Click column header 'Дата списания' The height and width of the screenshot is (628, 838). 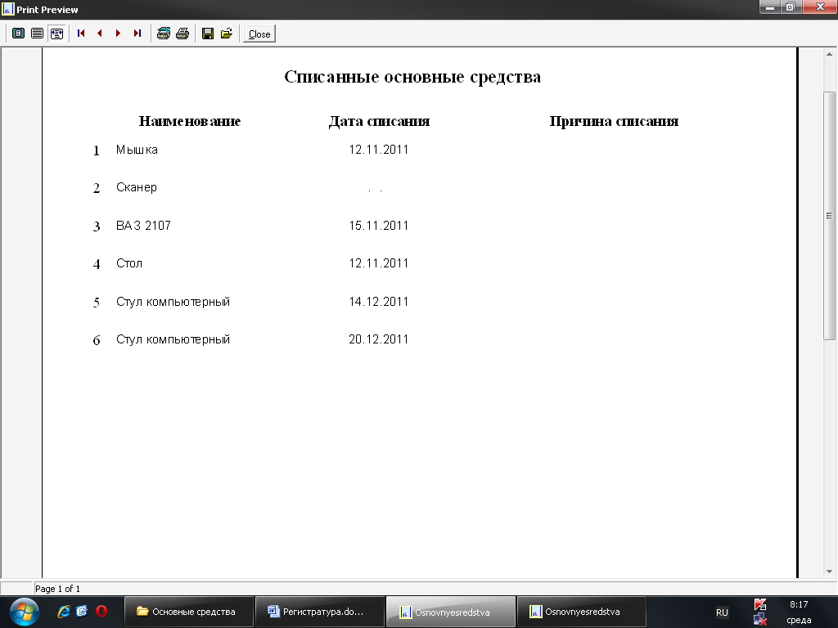tap(379, 121)
